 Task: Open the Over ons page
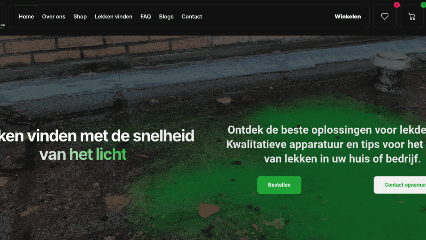[54, 16]
